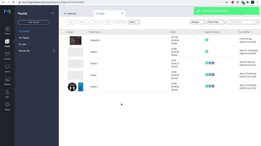Select the weburl playlist name

93,75
